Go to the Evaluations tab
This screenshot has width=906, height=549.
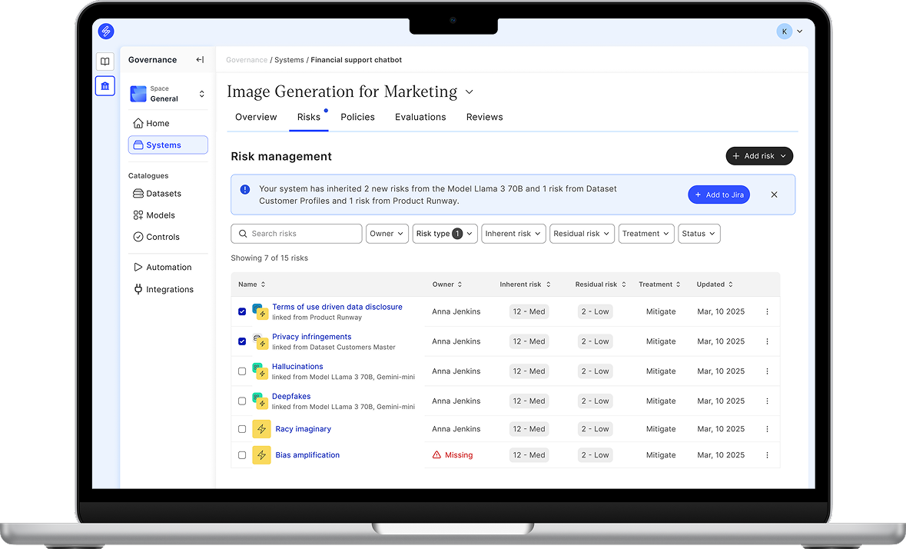420,117
